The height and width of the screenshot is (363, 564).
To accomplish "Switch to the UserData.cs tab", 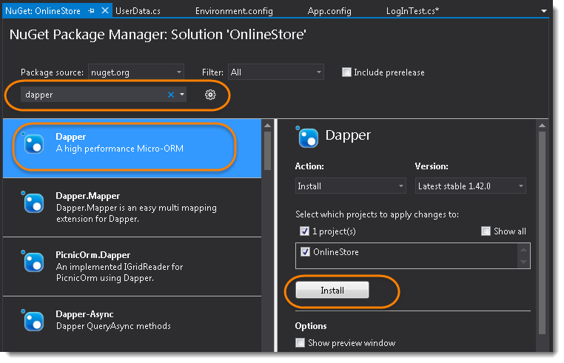I will click(x=138, y=11).
